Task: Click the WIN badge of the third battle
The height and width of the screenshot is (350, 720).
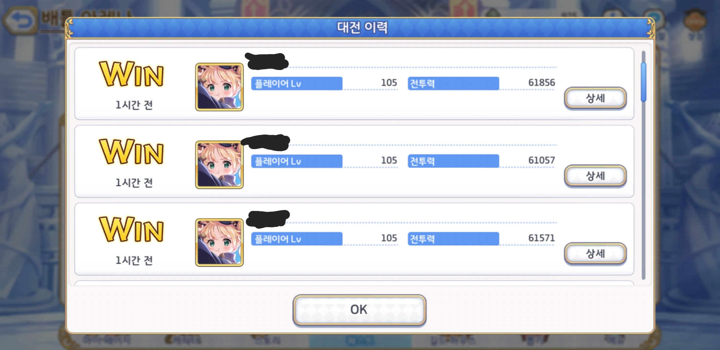Action: [x=131, y=230]
